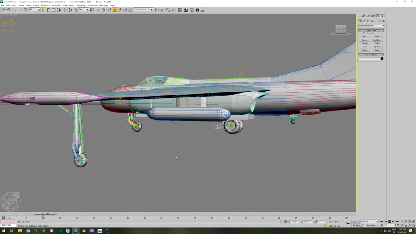Viewport: 416px width, 234px height.
Task: Click the ViewCube in the viewport
Action: [340, 29]
